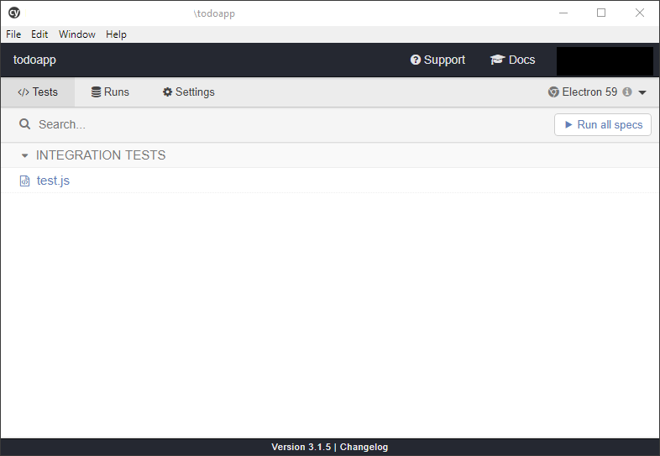The width and height of the screenshot is (660, 456).
Task: Switch to the Runs tab
Action: pyautogui.click(x=110, y=92)
